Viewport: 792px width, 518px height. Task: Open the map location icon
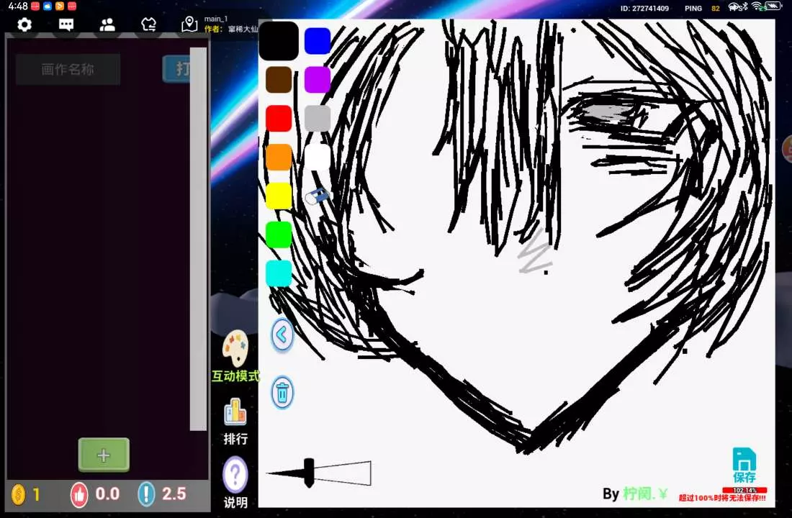point(189,25)
